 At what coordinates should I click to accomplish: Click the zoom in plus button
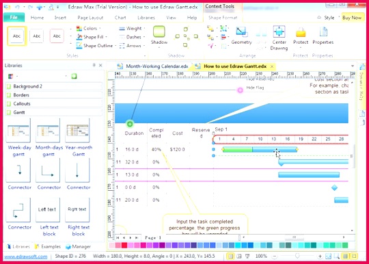[x=320, y=256]
